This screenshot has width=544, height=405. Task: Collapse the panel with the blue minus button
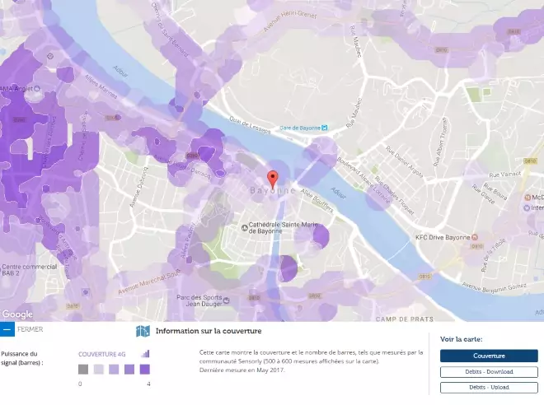[7, 330]
